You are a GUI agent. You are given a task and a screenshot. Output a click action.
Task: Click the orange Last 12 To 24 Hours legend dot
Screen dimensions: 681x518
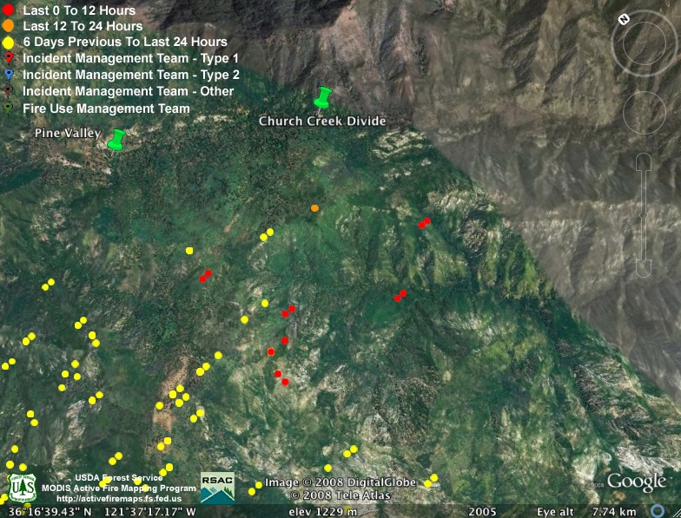pos(9,26)
